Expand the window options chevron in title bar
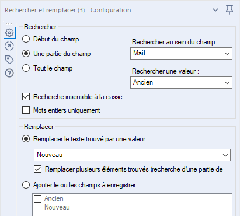 215,10
